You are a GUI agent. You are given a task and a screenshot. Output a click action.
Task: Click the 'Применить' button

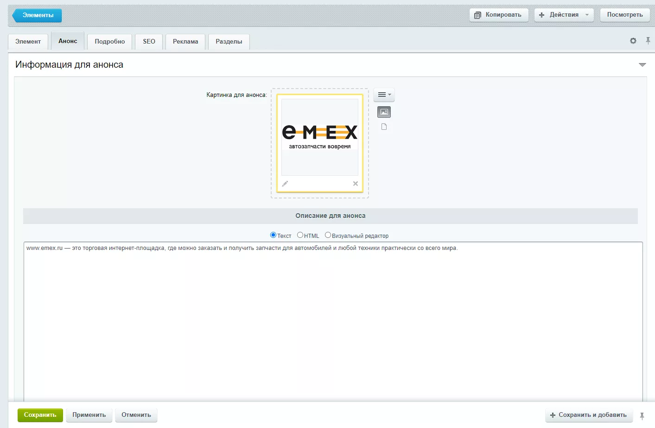tap(89, 415)
